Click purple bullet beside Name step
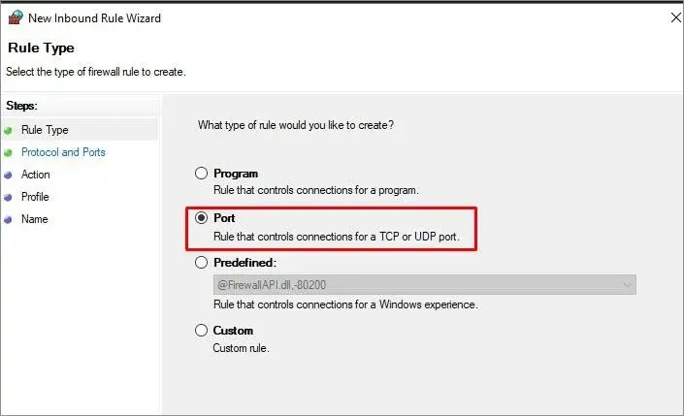The height and width of the screenshot is (416, 684). pyautogui.click(x=8, y=219)
